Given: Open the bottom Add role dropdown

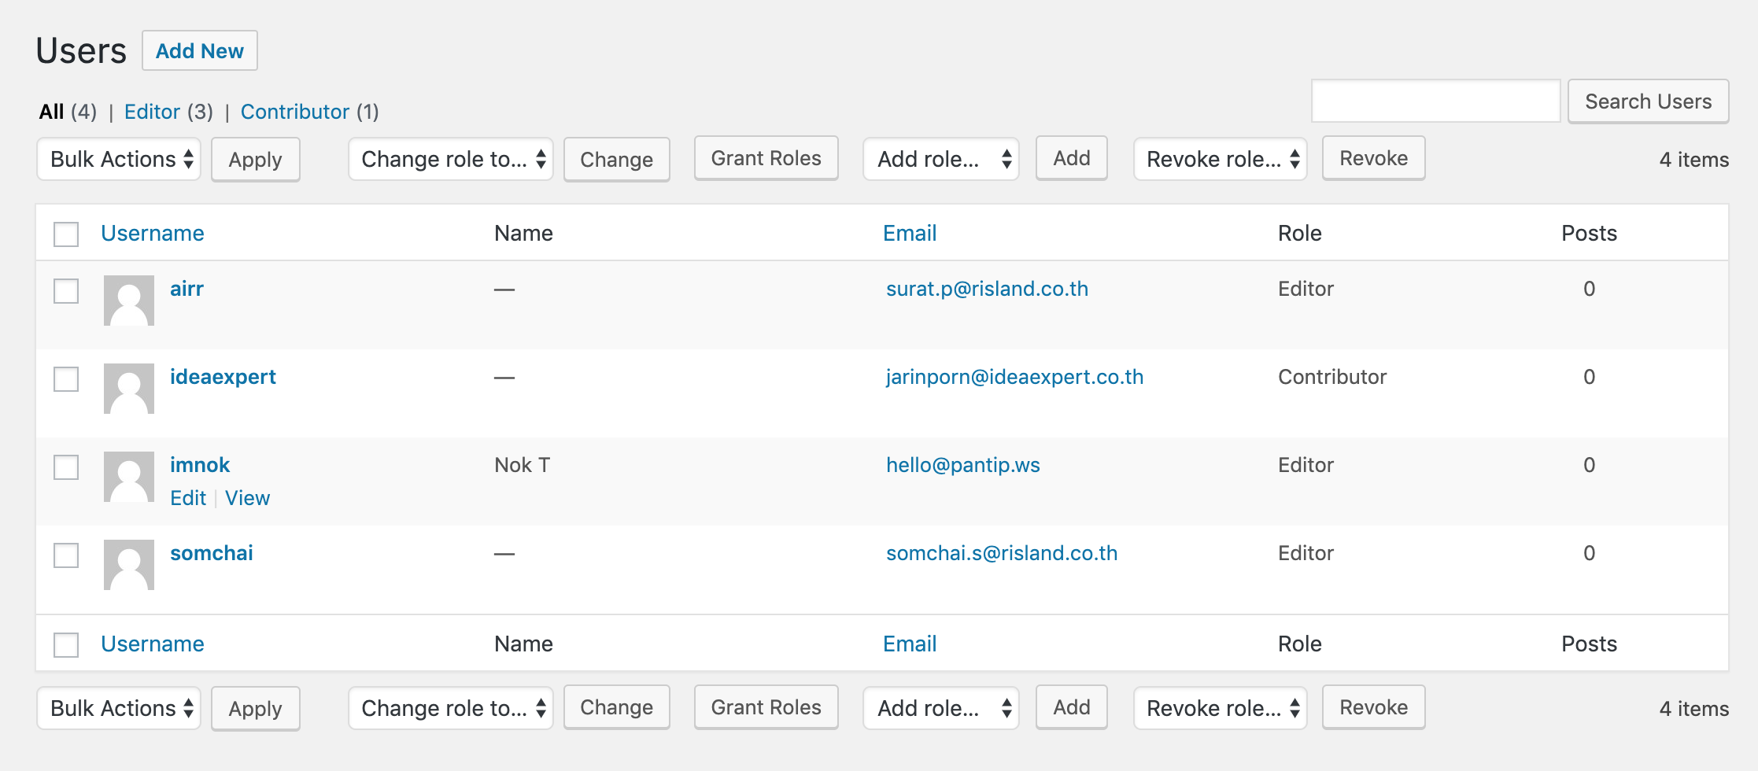Looking at the screenshot, I should click(x=941, y=708).
